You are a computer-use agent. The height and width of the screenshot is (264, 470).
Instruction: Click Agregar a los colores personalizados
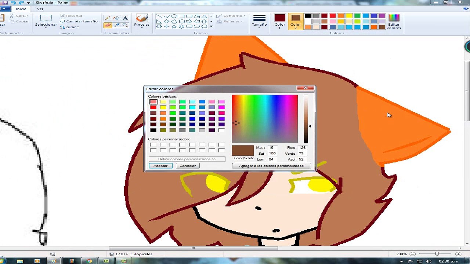click(x=271, y=166)
